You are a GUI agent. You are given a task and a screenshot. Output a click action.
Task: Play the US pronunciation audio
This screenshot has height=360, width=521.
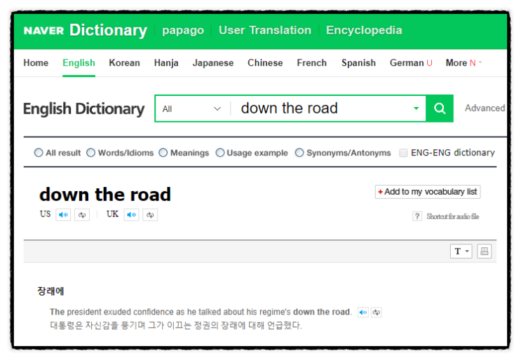63,215
